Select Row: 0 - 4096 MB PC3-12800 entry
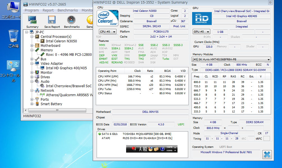Screen dimensions: 282x168 click(x=69, y=55)
